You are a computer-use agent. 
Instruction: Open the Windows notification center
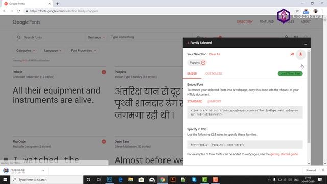320,179
